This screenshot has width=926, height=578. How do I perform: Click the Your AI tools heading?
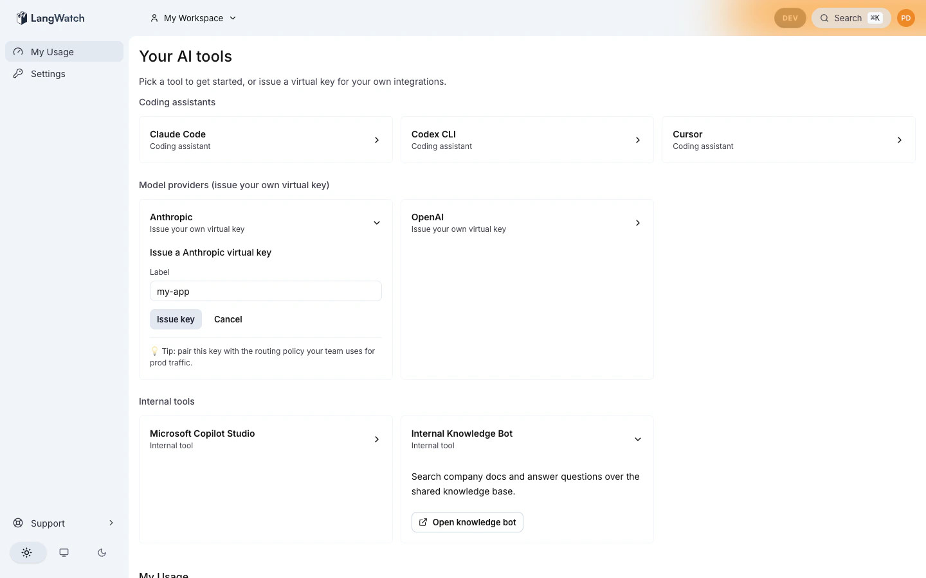coord(185,57)
